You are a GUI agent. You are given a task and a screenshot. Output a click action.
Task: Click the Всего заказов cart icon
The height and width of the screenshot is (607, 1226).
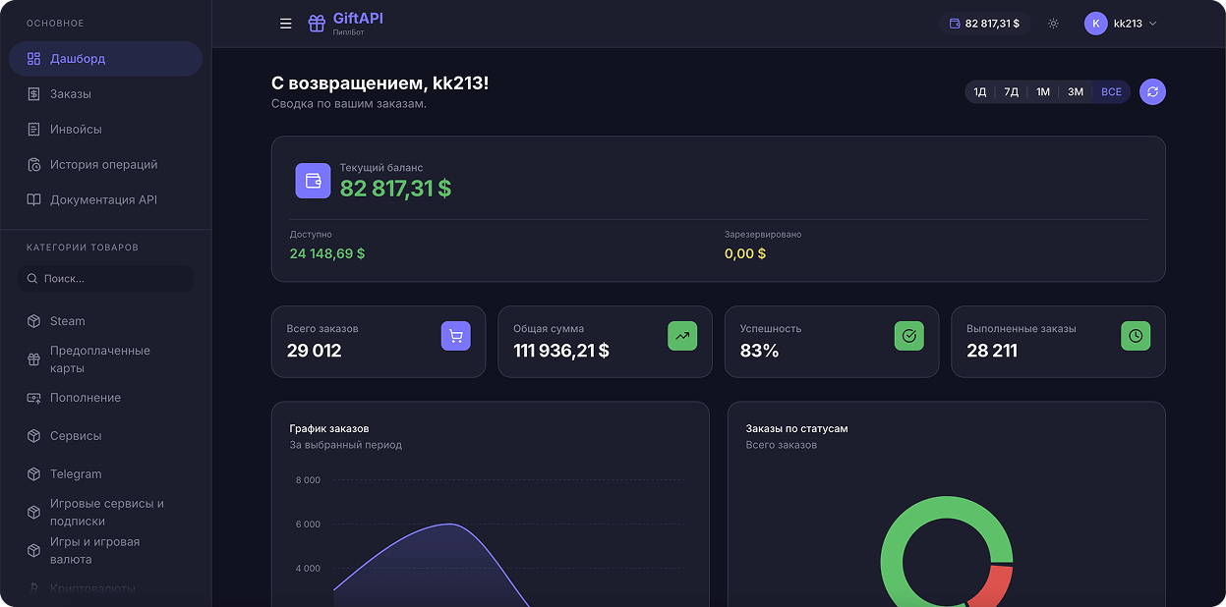(x=456, y=336)
